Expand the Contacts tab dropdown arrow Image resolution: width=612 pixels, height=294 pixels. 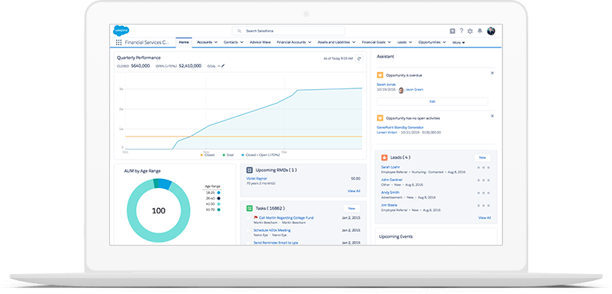tap(241, 42)
